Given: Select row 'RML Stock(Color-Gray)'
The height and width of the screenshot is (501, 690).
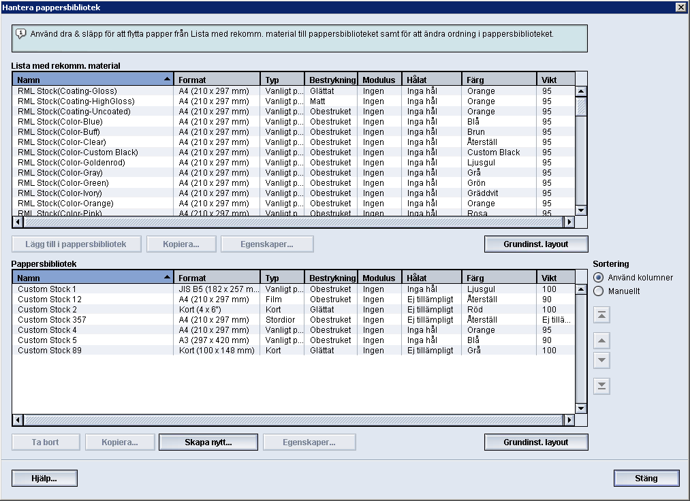Looking at the screenshot, I should (x=294, y=172).
